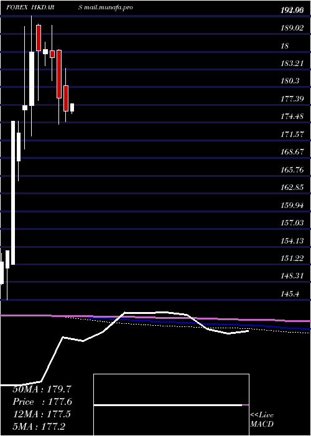Click the 157.03 price axis label
The height and width of the screenshot is (436, 311).
coord(293,223)
